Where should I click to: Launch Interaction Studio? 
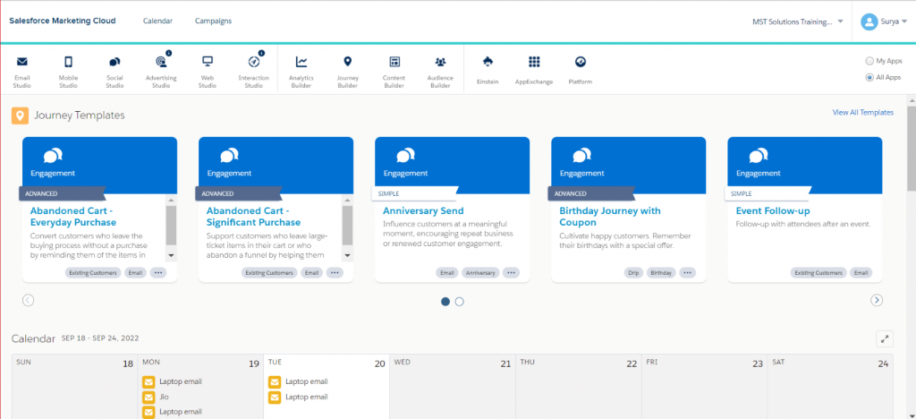(253, 70)
